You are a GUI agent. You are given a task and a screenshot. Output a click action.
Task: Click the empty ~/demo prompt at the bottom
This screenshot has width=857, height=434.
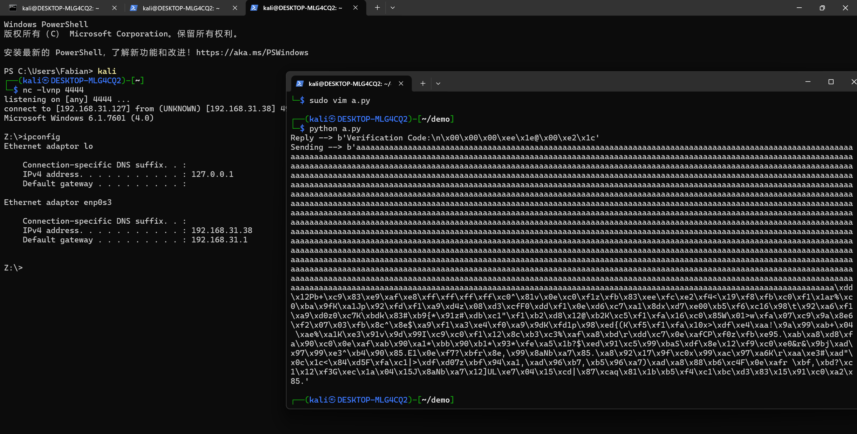coord(380,400)
